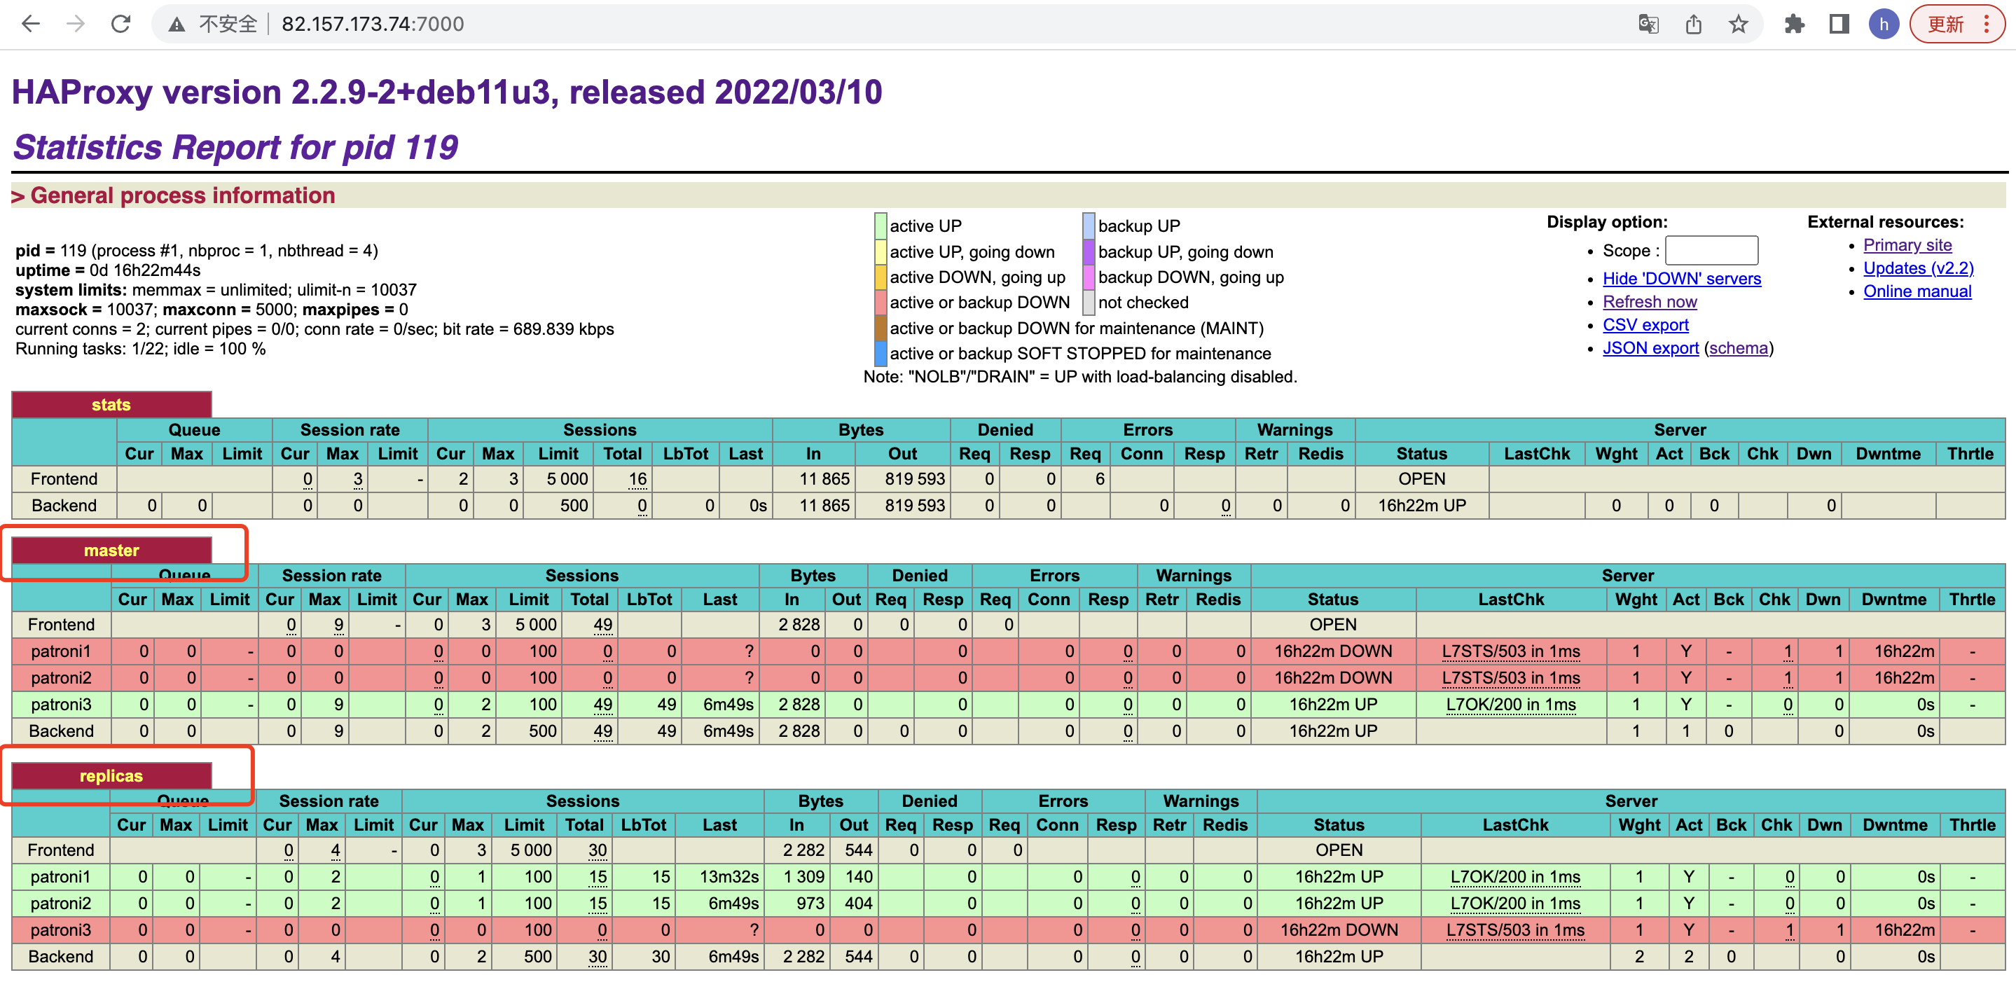Click the replicas proxy section header
2016x989 pixels.
point(111,775)
